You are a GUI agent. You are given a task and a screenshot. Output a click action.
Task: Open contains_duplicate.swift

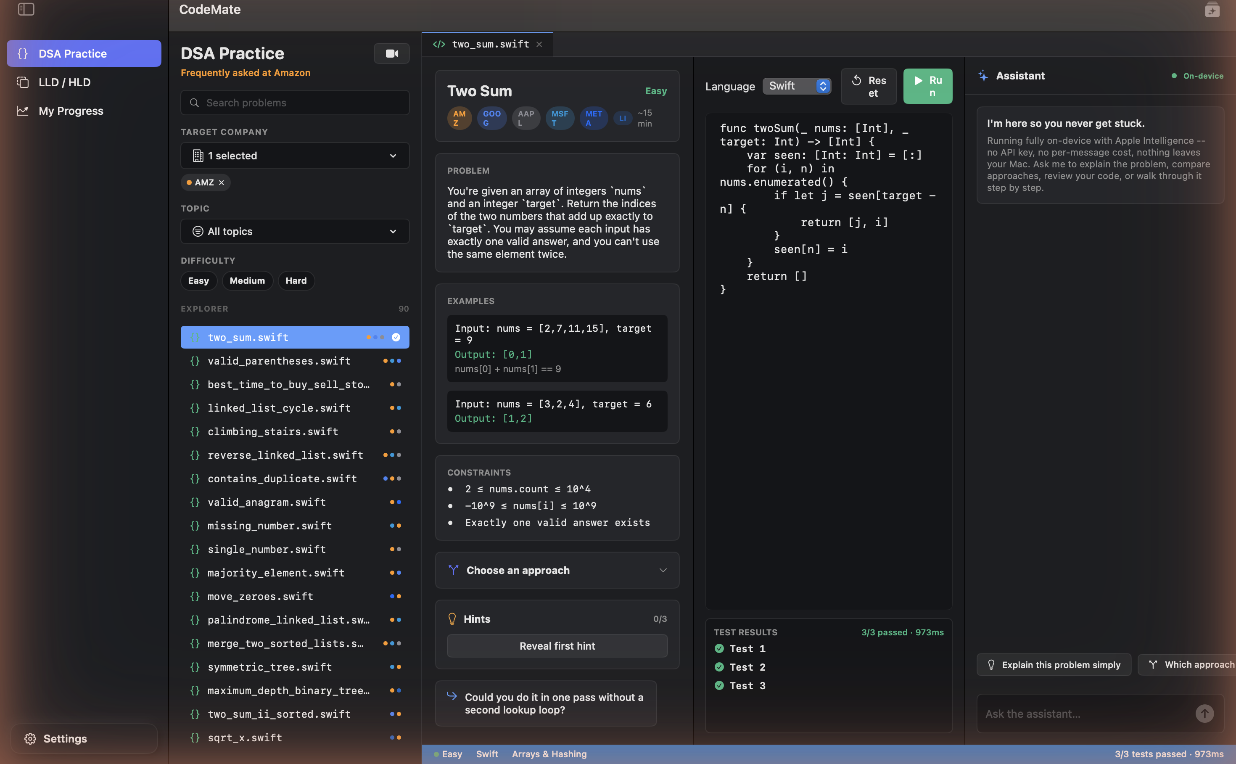pos(295,478)
